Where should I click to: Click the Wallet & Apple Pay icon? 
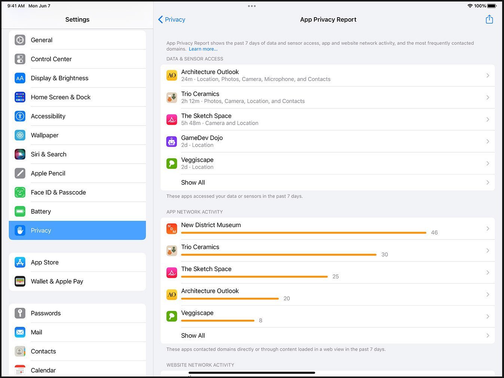20,281
